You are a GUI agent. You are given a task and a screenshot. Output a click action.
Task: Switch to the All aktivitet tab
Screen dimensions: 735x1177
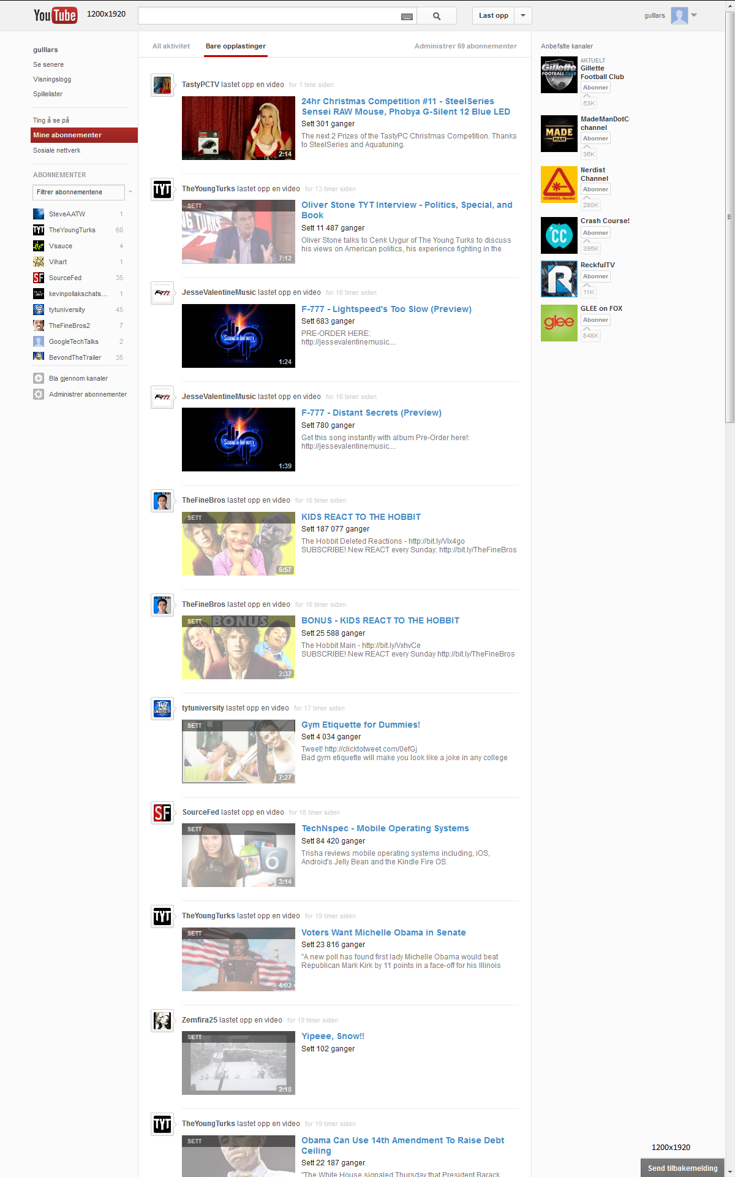pyautogui.click(x=171, y=46)
